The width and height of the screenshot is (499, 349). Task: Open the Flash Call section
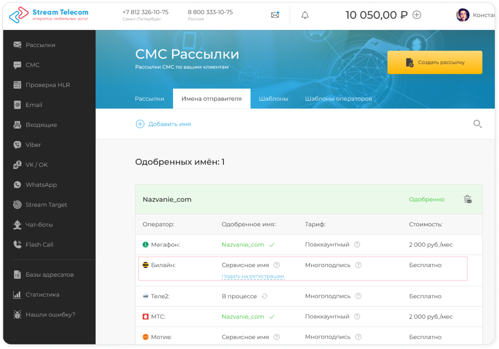pyautogui.click(x=39, y=244)
